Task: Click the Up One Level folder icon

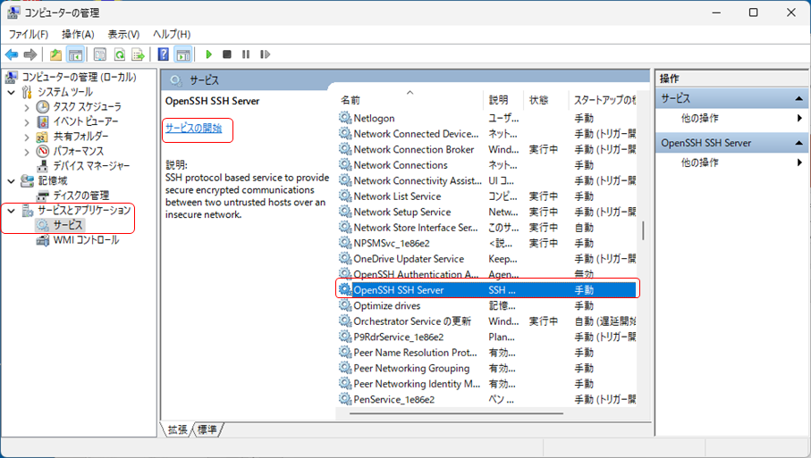Action: click(x=56, y=54)
